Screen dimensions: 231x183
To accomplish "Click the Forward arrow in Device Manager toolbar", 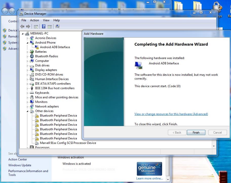I will (28, 27).
